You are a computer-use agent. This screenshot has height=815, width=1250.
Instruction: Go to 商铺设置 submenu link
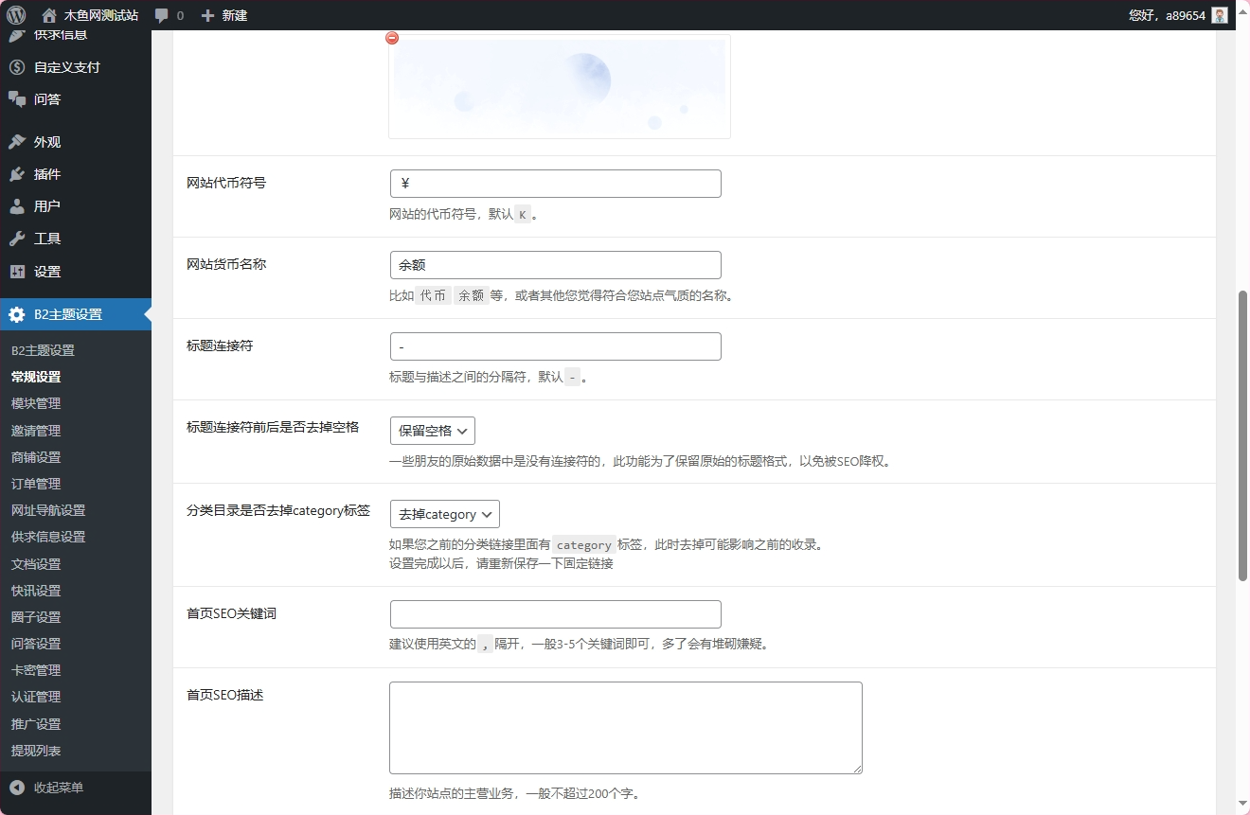pyautogui.click(x=36, y=457)
